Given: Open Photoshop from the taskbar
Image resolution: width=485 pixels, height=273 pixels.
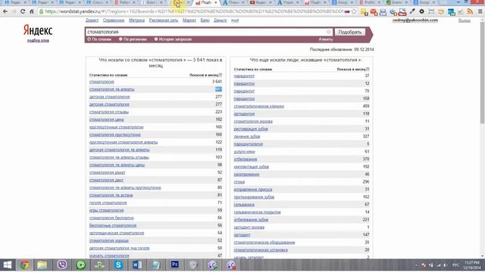Looking at the screenshot, I should pos(175,265).
